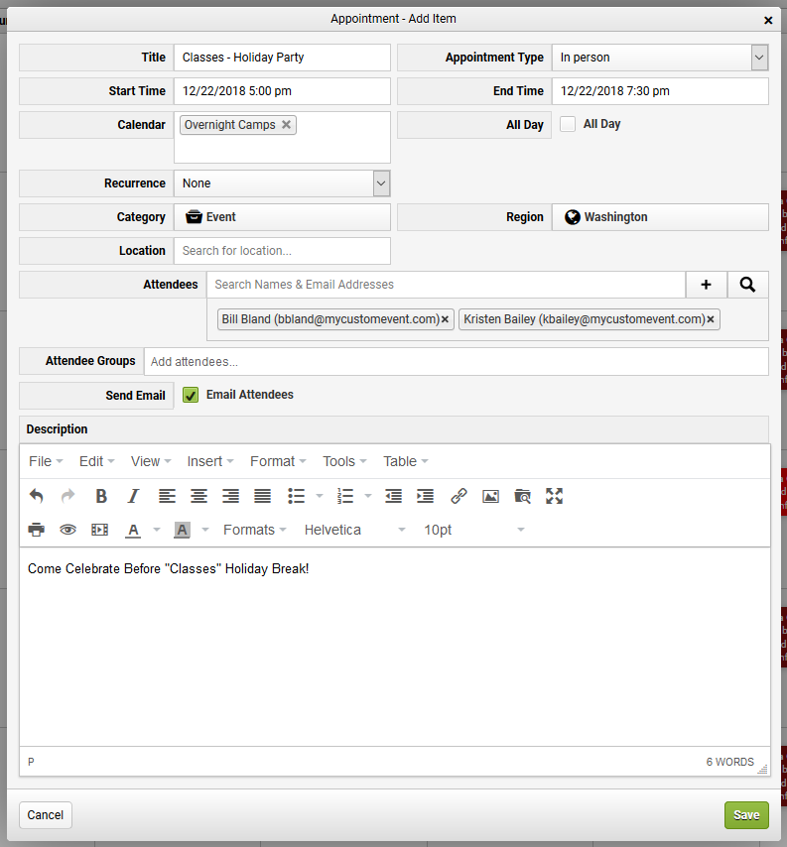Justify the description text
787x847 pixels.
[263, 495]
